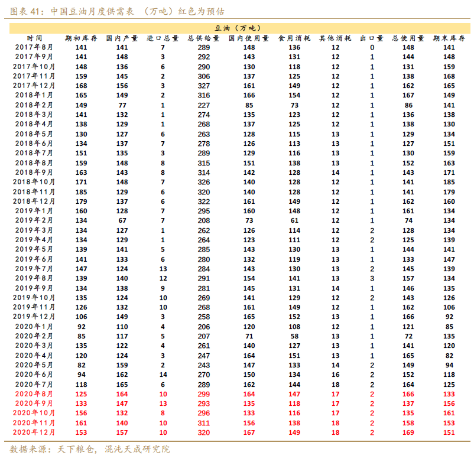Select the 2017年12月 row label
474x459 pixels.
click(x=34, y=86)
